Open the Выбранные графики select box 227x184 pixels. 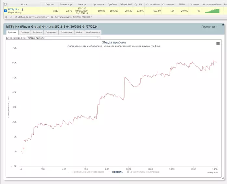pyautogui.click(x=64, y=38)
